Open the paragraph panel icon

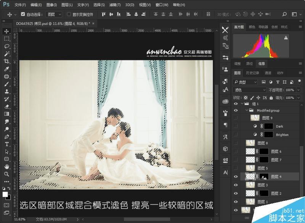pos(225,125)
